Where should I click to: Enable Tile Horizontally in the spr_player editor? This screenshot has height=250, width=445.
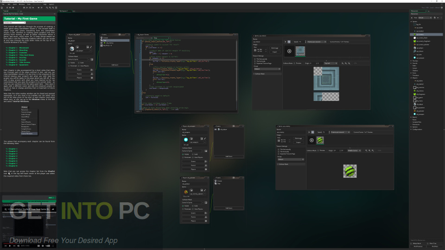(x=255, y=59)
